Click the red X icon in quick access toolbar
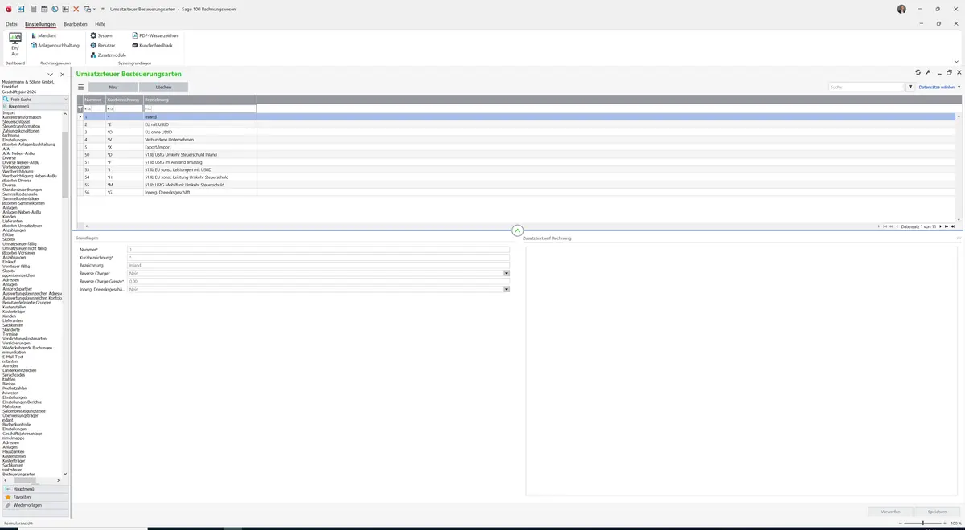This screenshot has height=530, width=965. tap(76, 9)
